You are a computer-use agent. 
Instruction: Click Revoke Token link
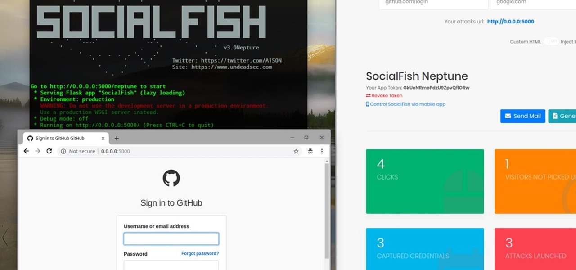tap(384, 95)
